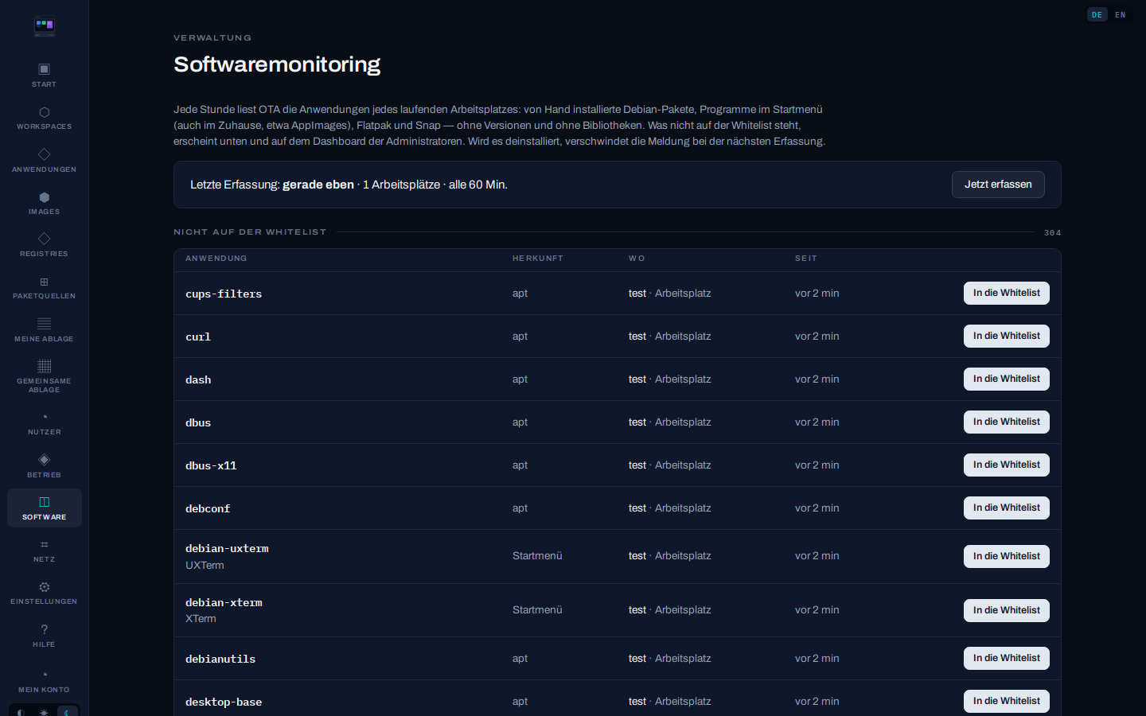The height and width of the screenshot is (716, 1146).
Task: Open Netz in the sidebar
Action: click(45, 551)
